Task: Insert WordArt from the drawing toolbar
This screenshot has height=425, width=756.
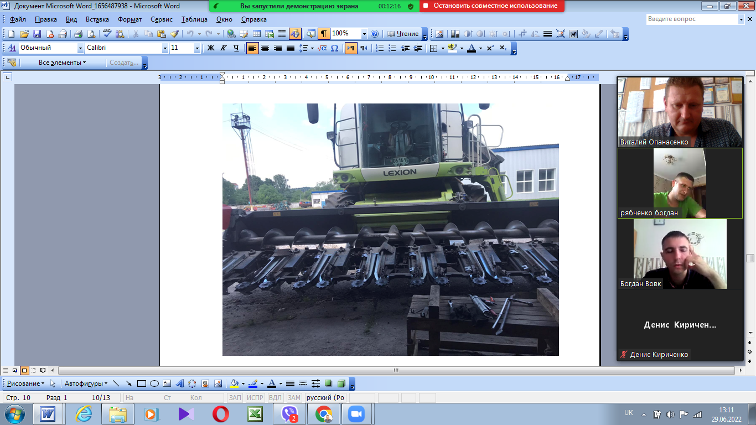Action: (180, 383)
